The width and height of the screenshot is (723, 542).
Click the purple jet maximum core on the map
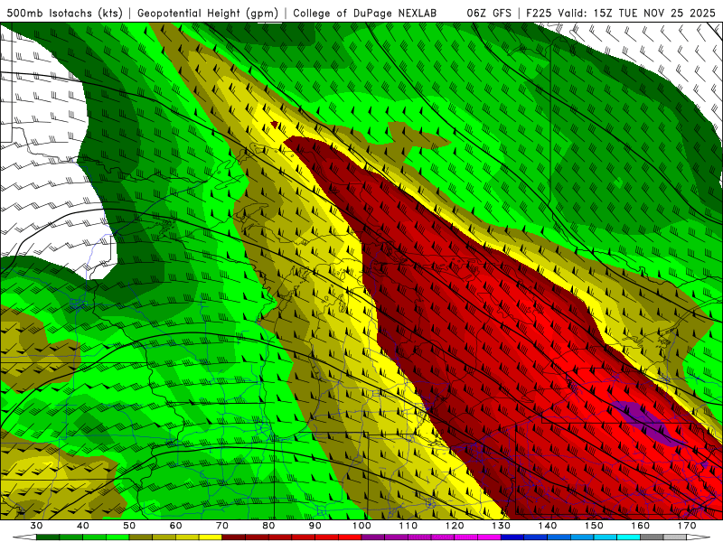(x=648, y=424)
